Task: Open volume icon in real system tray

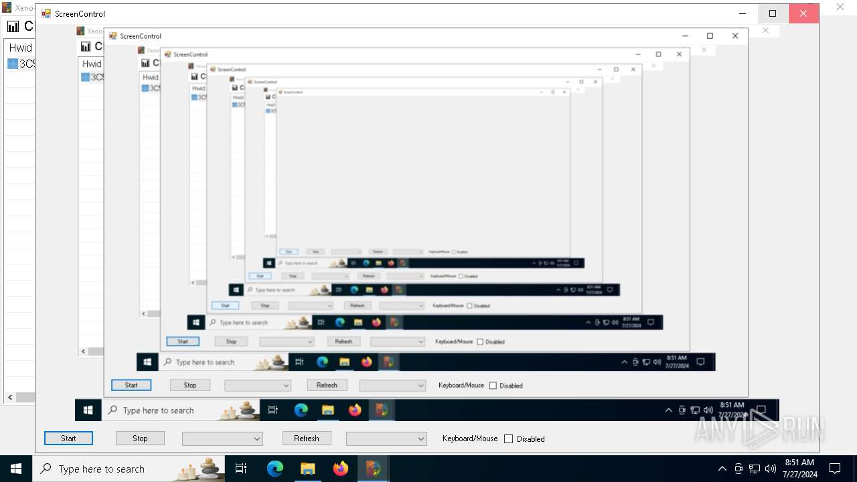Action: tap(771, 469)
